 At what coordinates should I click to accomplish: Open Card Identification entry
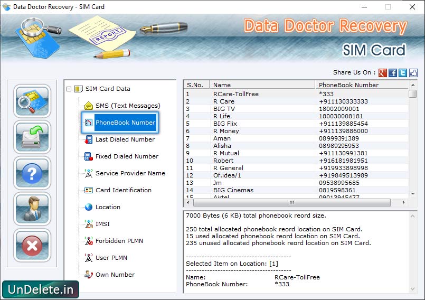pos(124,190)
